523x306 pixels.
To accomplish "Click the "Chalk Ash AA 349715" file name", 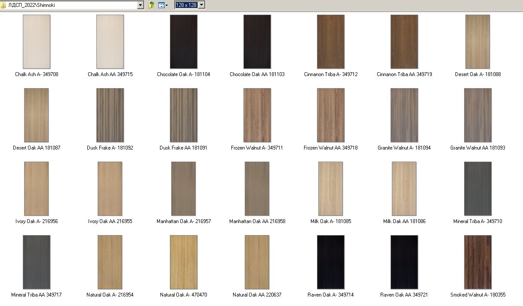I will coord(110,74).
